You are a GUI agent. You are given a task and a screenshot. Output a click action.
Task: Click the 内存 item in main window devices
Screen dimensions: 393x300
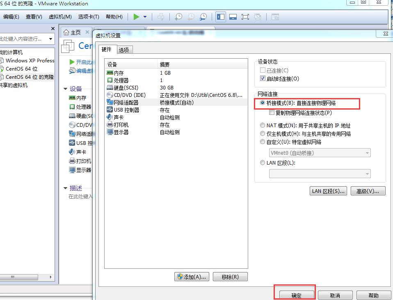[78, 98]
